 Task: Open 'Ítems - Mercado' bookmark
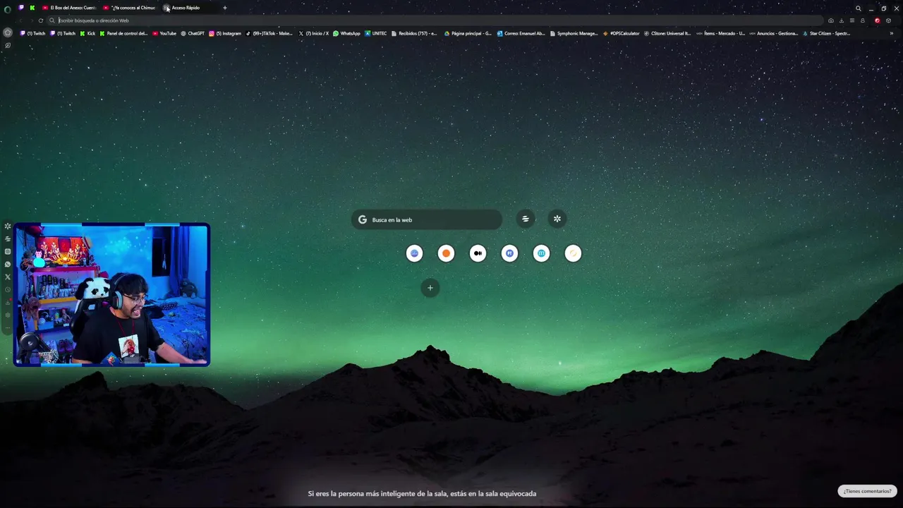tap(720, 33)
